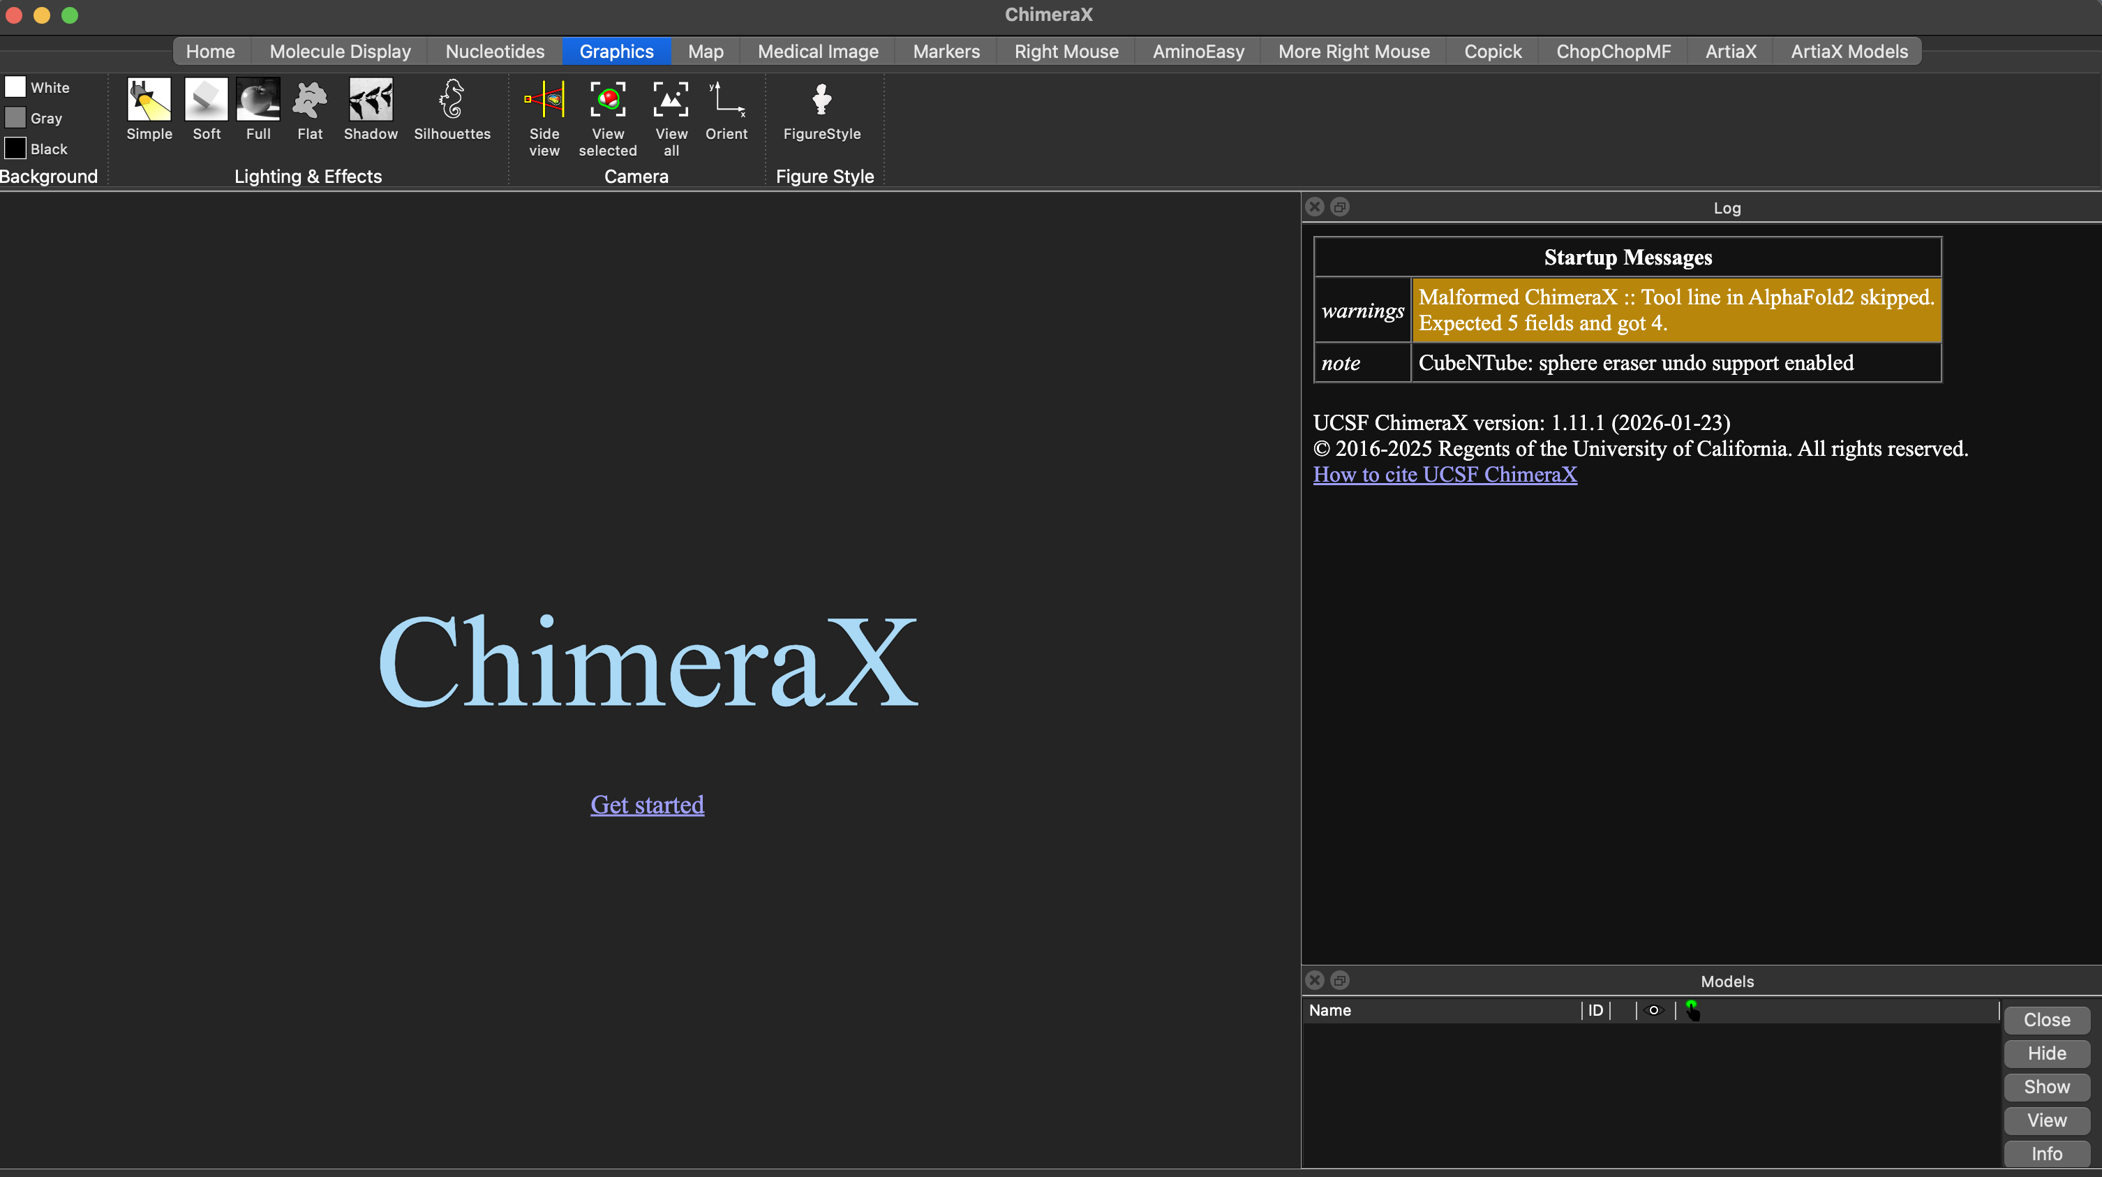Click the ID column header in Models
The width and height of the screenshot is (2102, 1177).
(1595, 1010)
